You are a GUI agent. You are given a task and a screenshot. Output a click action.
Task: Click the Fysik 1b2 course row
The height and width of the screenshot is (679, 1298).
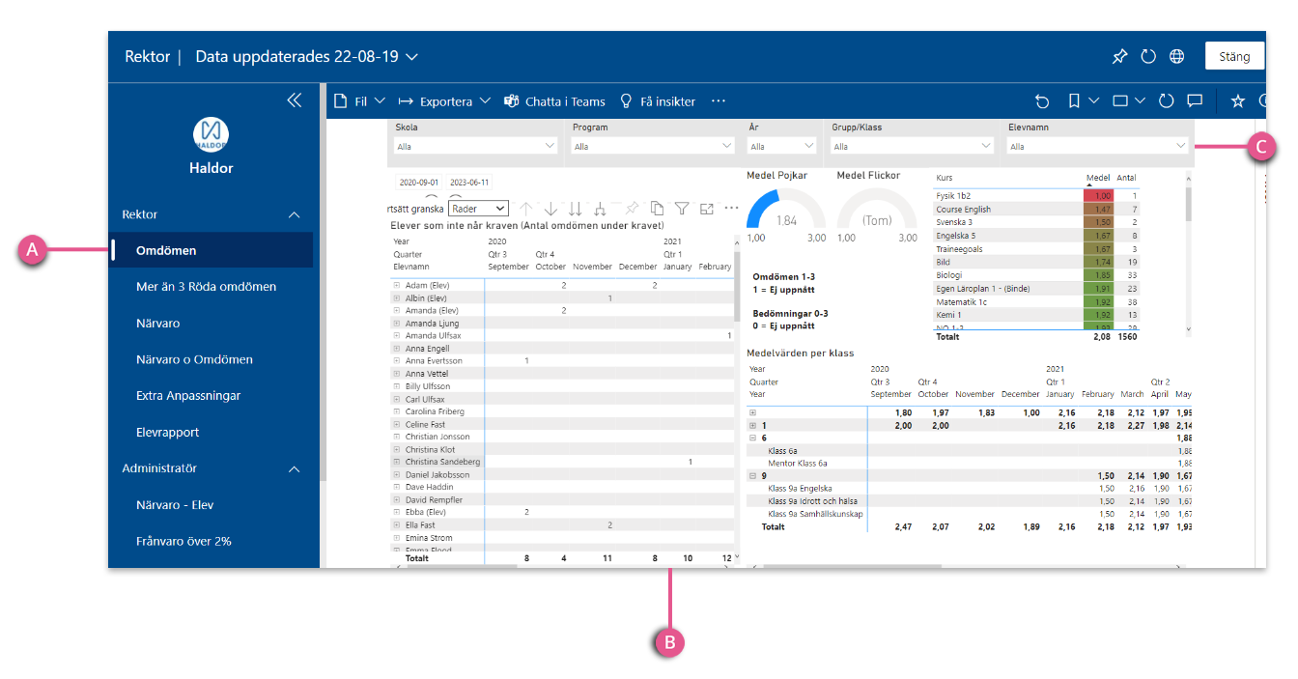[1037, 196]
